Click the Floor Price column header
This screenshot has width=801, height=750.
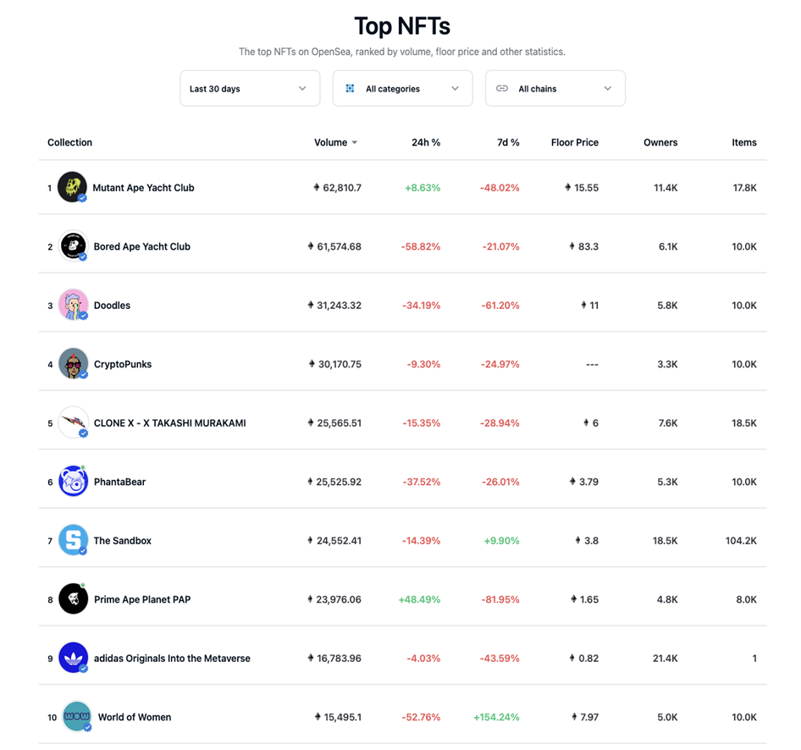[575, 142]
